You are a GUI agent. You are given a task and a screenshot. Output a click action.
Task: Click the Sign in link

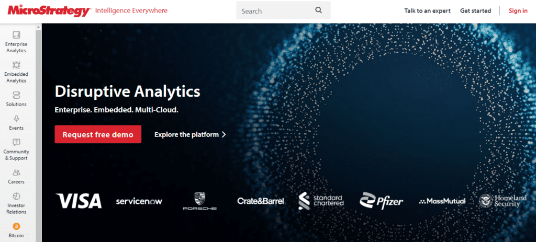[518, 10]
